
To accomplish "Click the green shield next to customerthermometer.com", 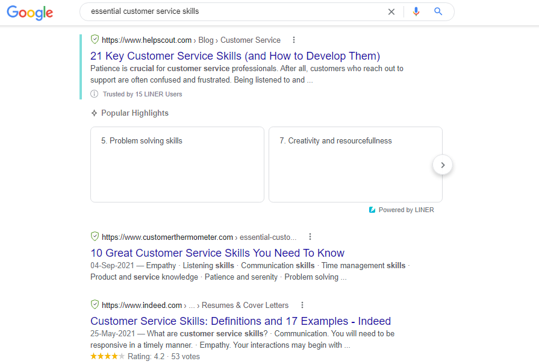I will 95,237.
